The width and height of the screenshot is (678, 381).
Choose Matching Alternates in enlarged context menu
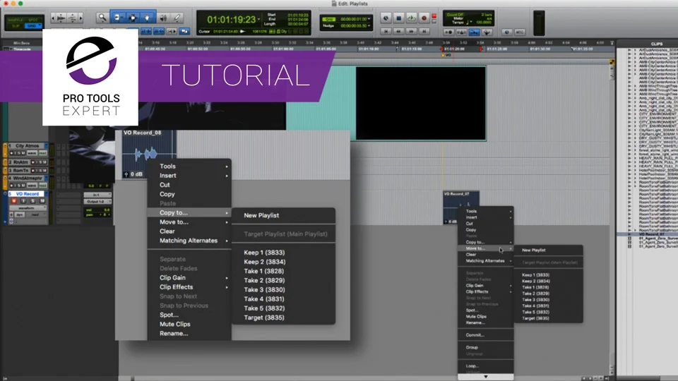(x=189, y=241)
